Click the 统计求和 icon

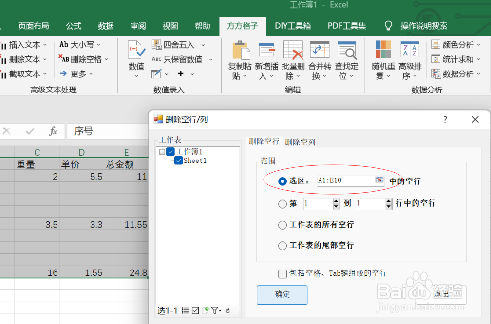pos(435,59)
